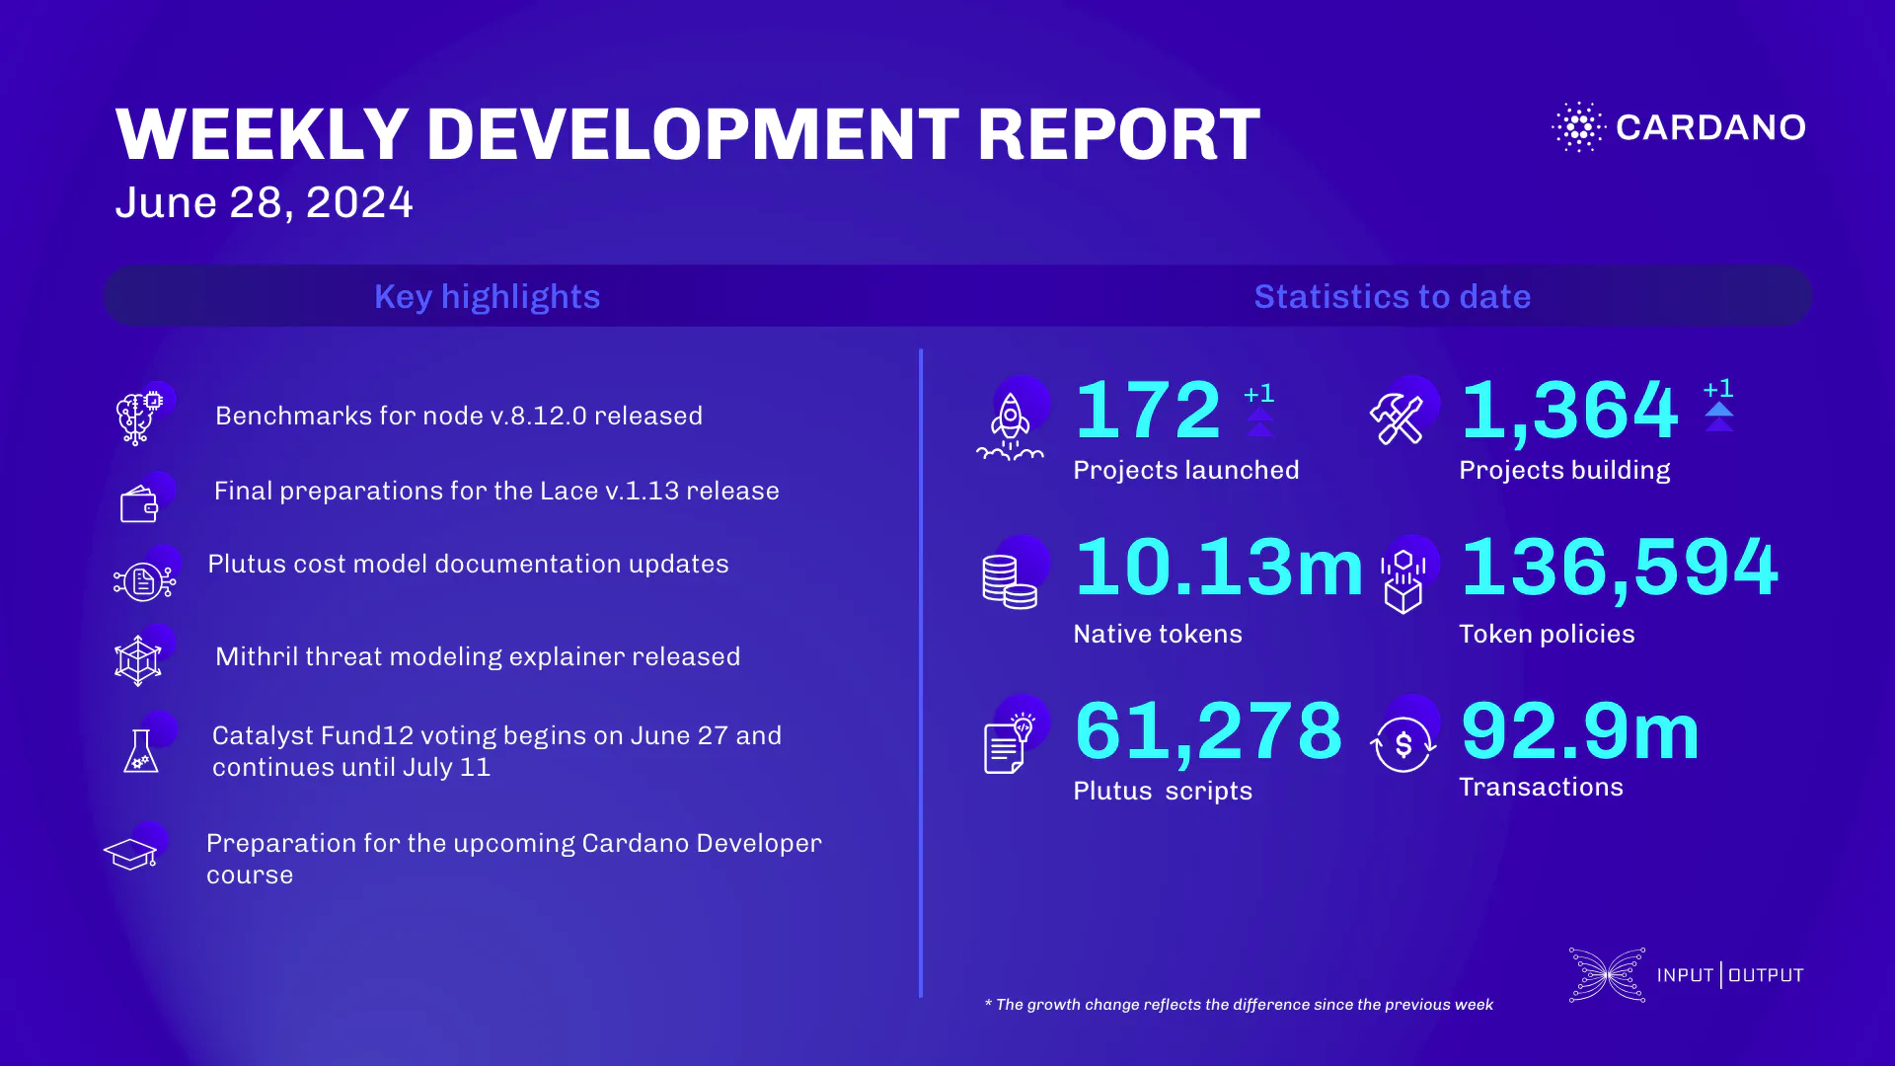Switch to the Key highlights section
Image resolution: width=1895 pixels, height=1066 pixels.
(x=487, y=296)
